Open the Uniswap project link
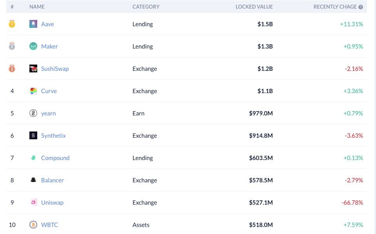Image resolution: width=376 pixels, height=234 pixels. point(52,203)
